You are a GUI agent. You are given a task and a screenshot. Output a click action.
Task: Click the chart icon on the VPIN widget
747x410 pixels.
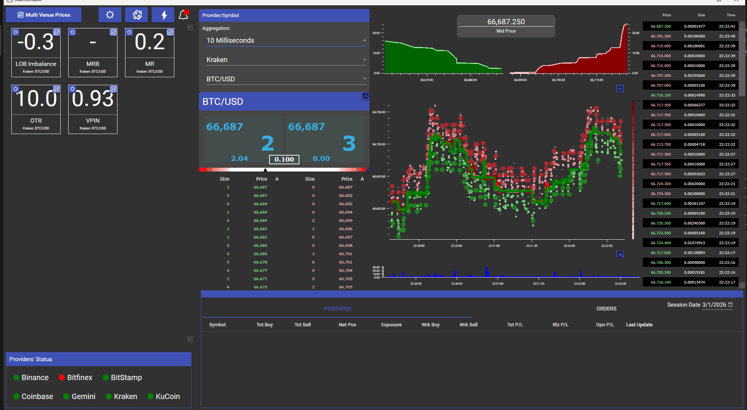coord(113,89)
